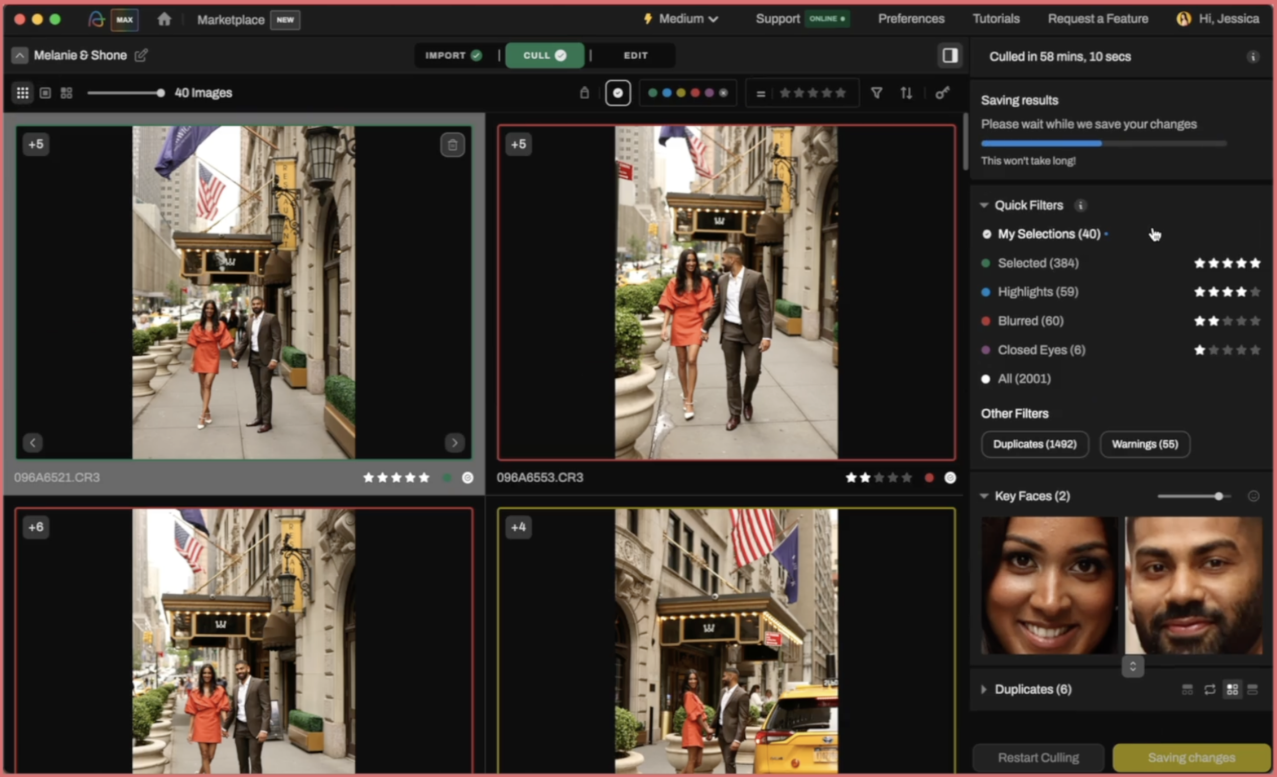This screenshot has width=1277, height=777.
Task: Select the Blurred (60) quick filter
Action: click(1030, 321)
